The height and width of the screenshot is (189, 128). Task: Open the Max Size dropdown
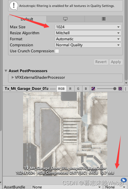click(x=88, y=27)
